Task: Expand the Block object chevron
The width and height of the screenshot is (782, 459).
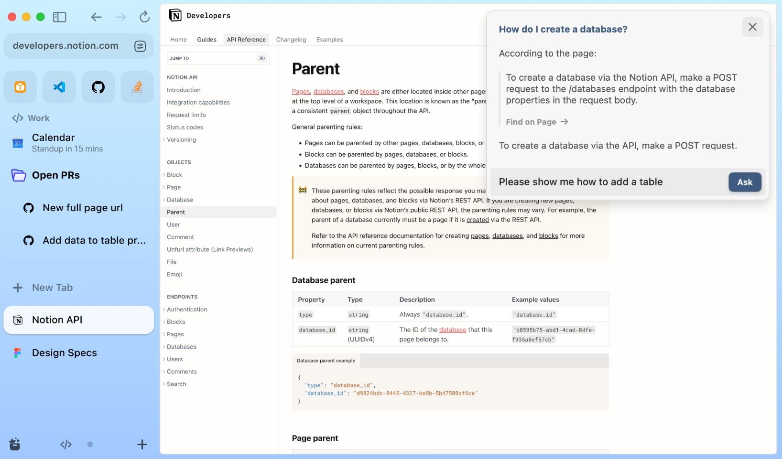Action: tap(164, 175)
